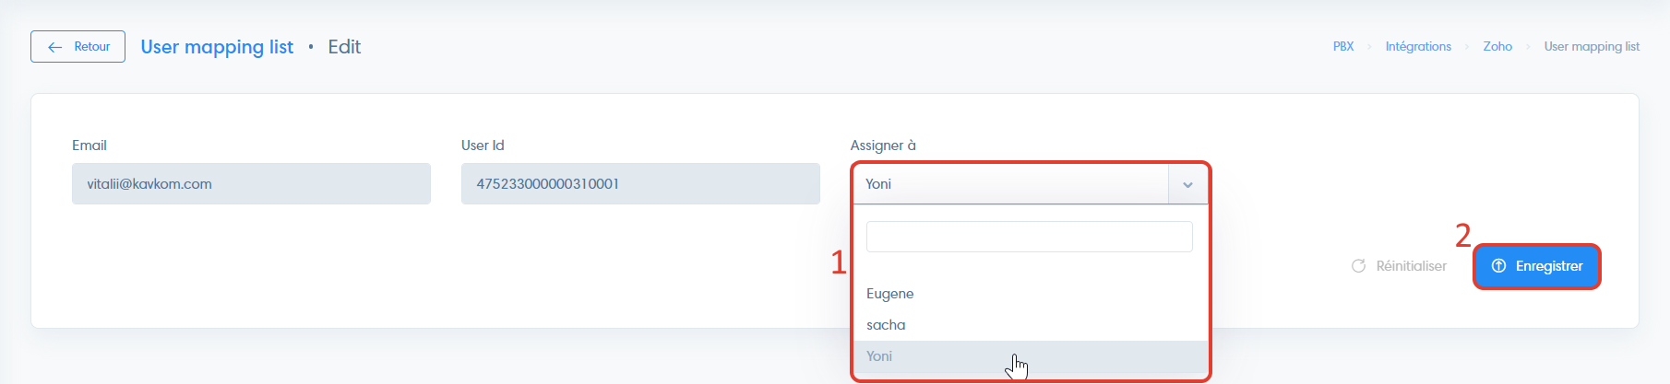This screenshot has height=384, width=1670.
Task: Click the back arrow icon in Retour
Action: pos(55,47)
